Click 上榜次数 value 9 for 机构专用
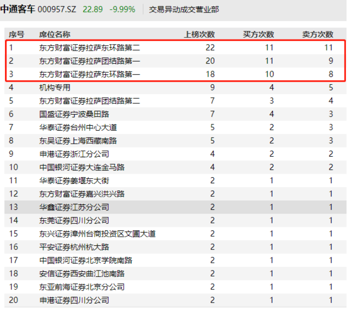The width and height of the screenshot is (347, 314). tap(212, 88)
